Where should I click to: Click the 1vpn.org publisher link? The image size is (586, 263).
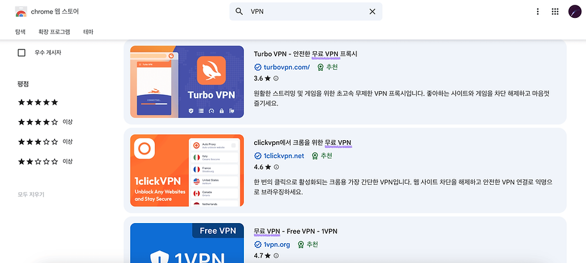click(x=276, y=245)
